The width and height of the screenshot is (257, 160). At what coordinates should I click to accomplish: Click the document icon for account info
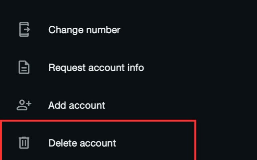pyautogui.click(x=24, y=68)
